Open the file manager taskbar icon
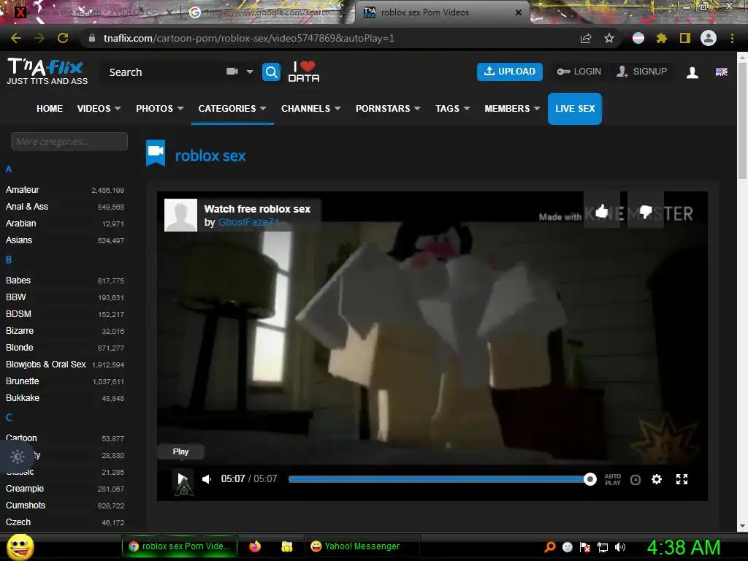The height and width of the screenshot is (561, 748). (x=286, y=546)
